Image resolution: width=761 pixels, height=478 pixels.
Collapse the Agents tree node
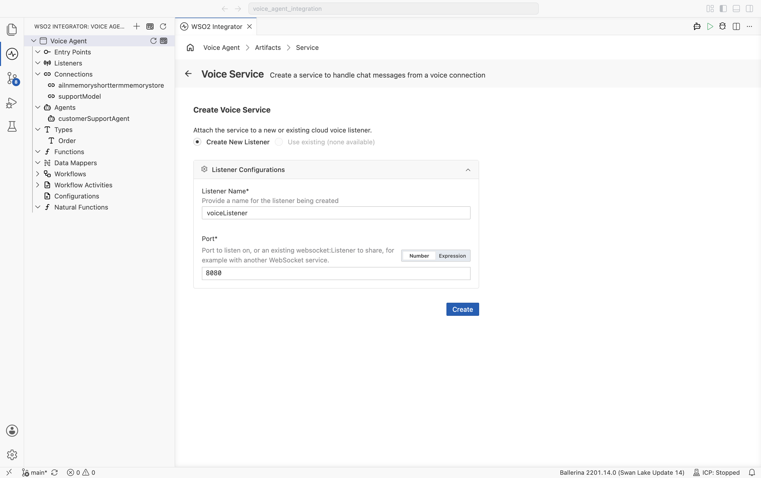click(37, 107)
